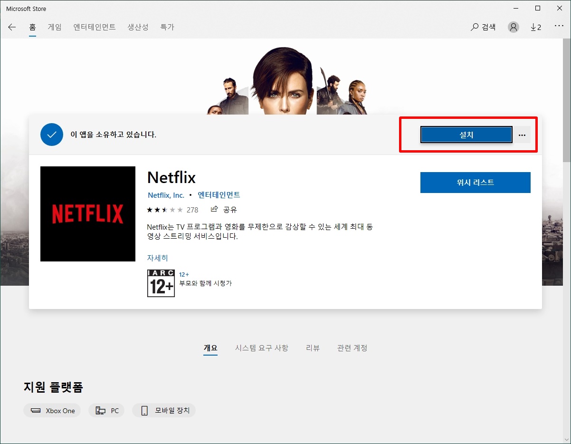Click the 12+ rating link
Screen dimensions: 571x444
coord(184,275)
